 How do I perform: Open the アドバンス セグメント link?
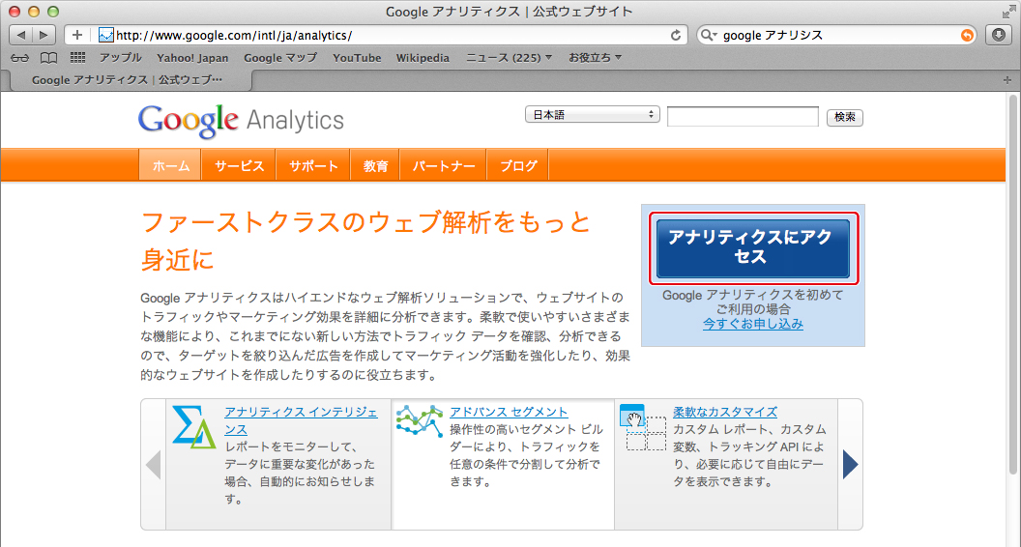tap(509, 413)
